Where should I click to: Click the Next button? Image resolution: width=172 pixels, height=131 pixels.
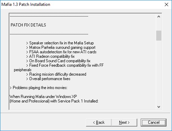tap(124, 122)
